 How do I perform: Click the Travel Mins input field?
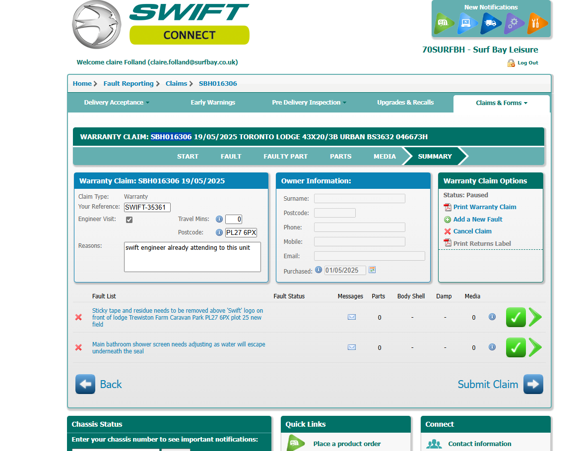(233, 220)
